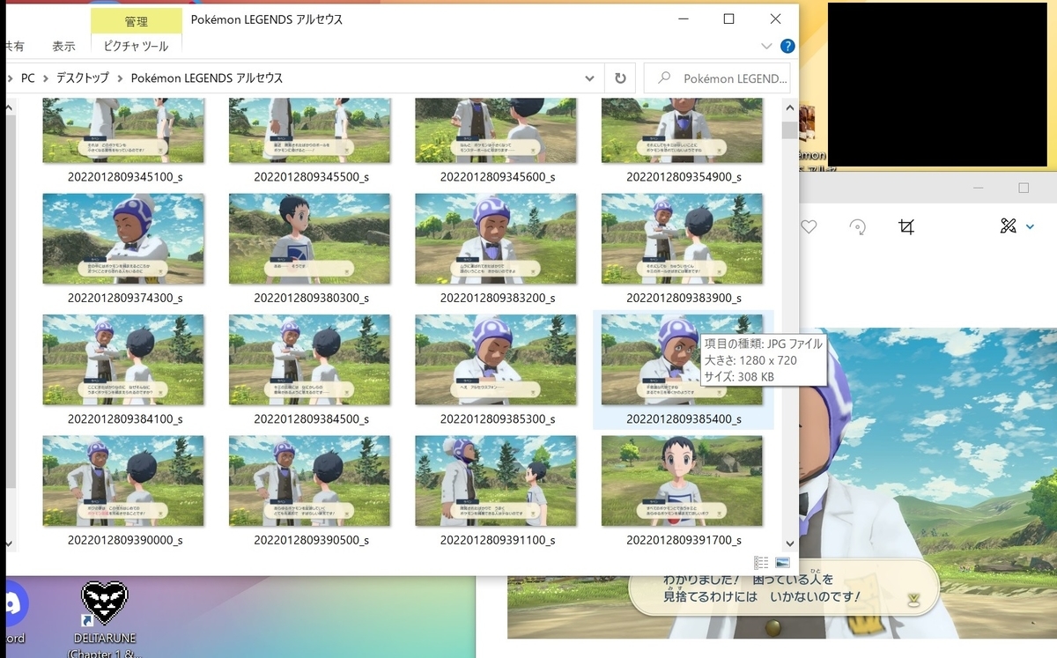Select thumbnail 2022012809384100_s
The height and width of the screenshot is (658, 1057).
click(x=124, y=361)
